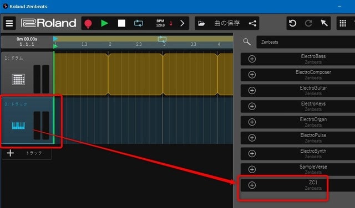Open the grid view icon in toolbar
This screenshot has height=208, width=355.
[343, 23]
